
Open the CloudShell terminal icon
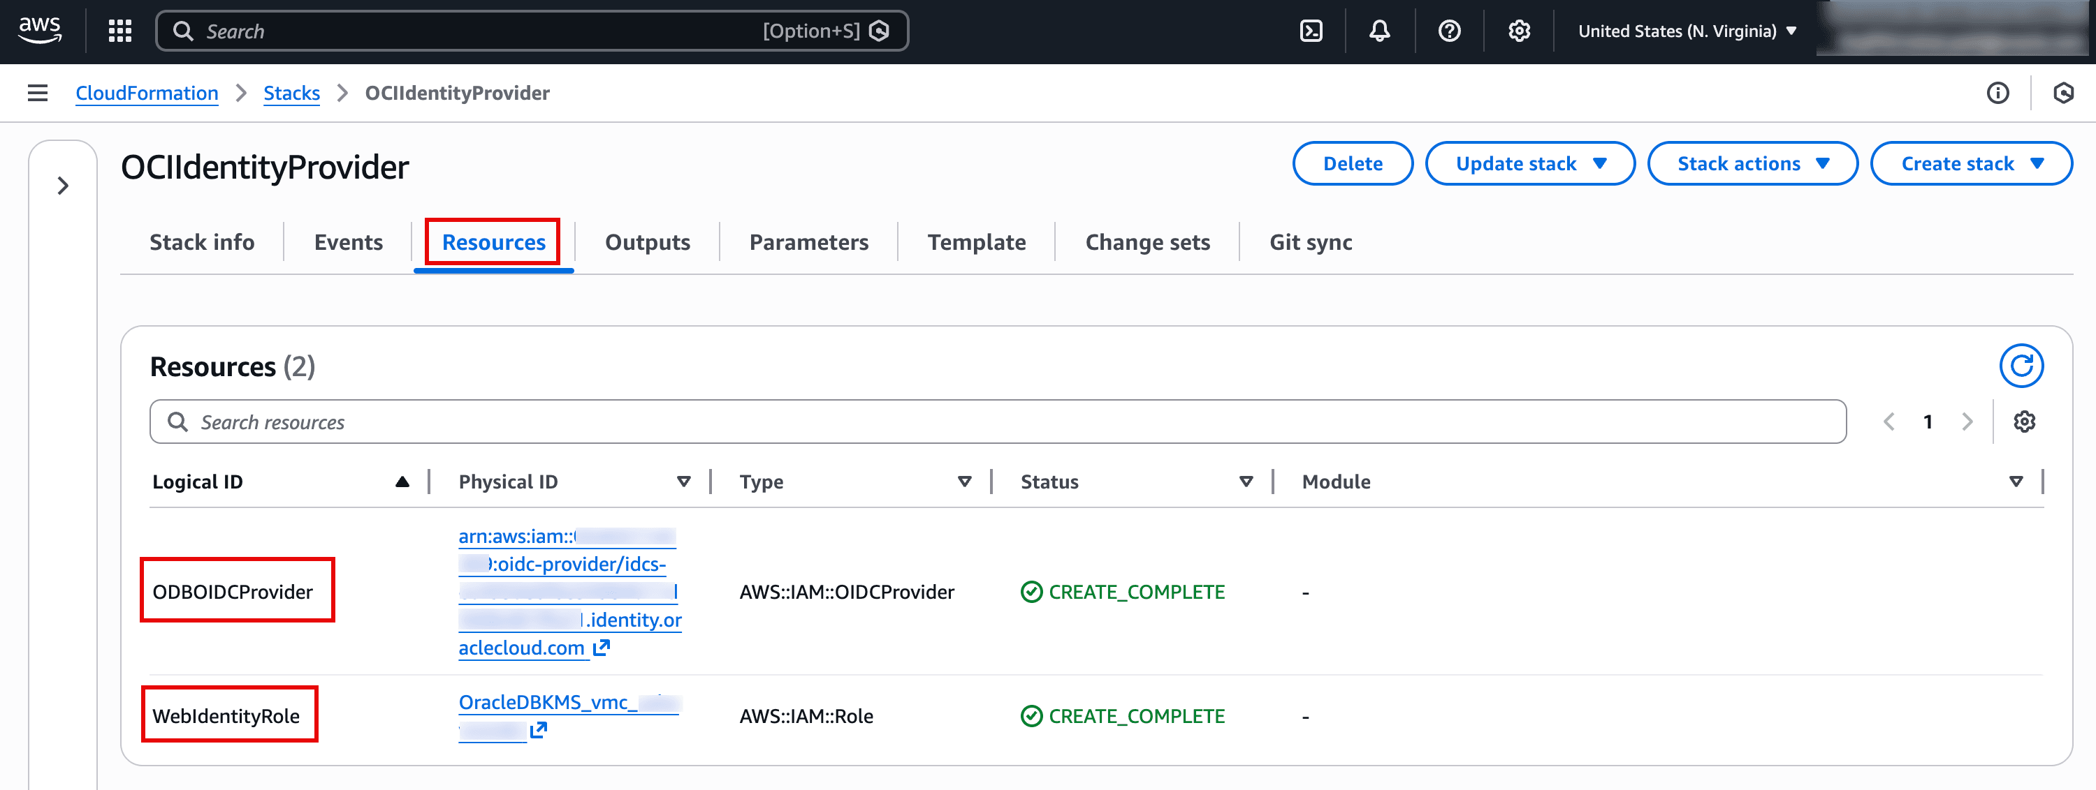click(x=1311, y=31)
